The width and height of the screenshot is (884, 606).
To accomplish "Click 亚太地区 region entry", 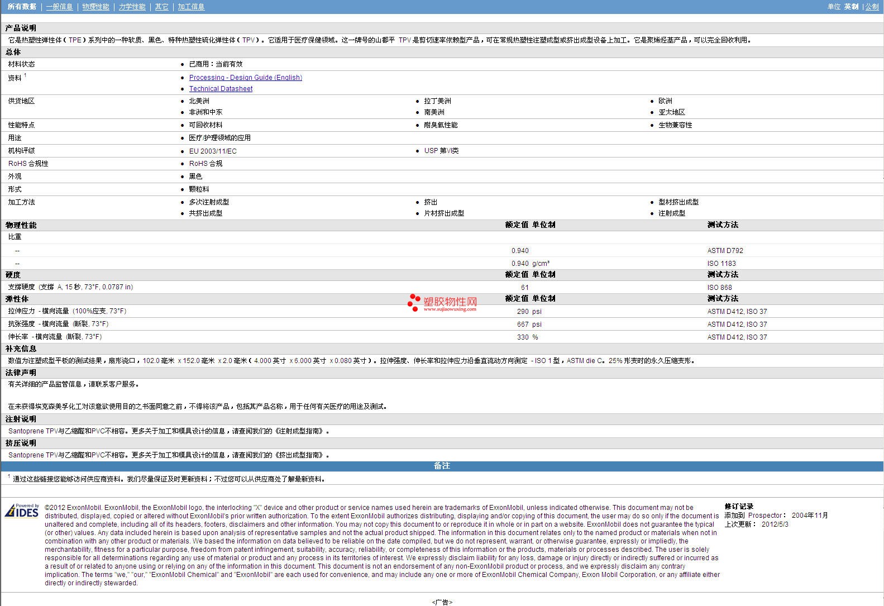I will coord(672,112).
